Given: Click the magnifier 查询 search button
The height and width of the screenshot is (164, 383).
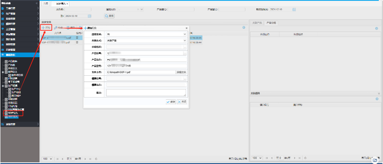Looking at the screenshot, I should click(x=109, y=16).
